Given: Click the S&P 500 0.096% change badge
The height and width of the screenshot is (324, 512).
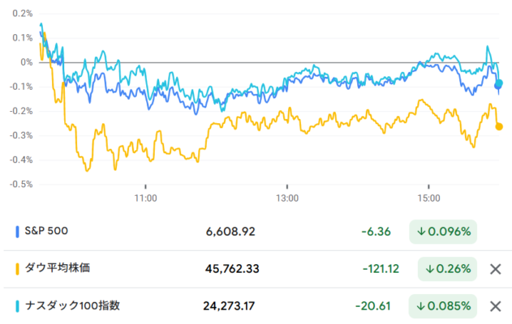Looking at the screenshot, I should tap(443, 232).
